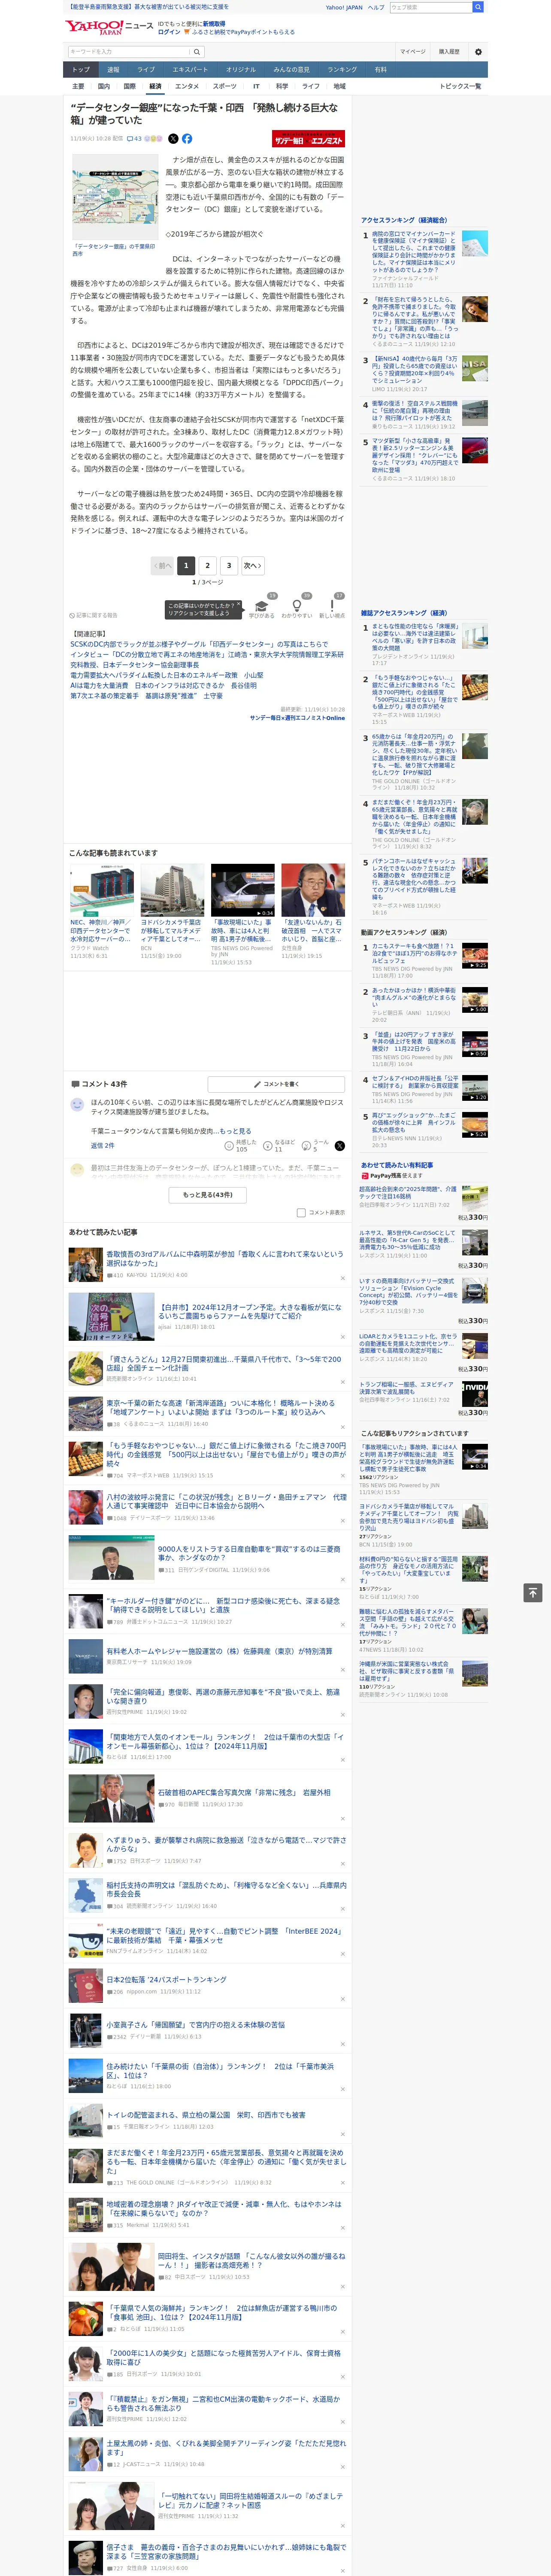Open the みんなの意見 navigation tab
The width and height of the screenshot is (551, 2576).
[292, 70]
